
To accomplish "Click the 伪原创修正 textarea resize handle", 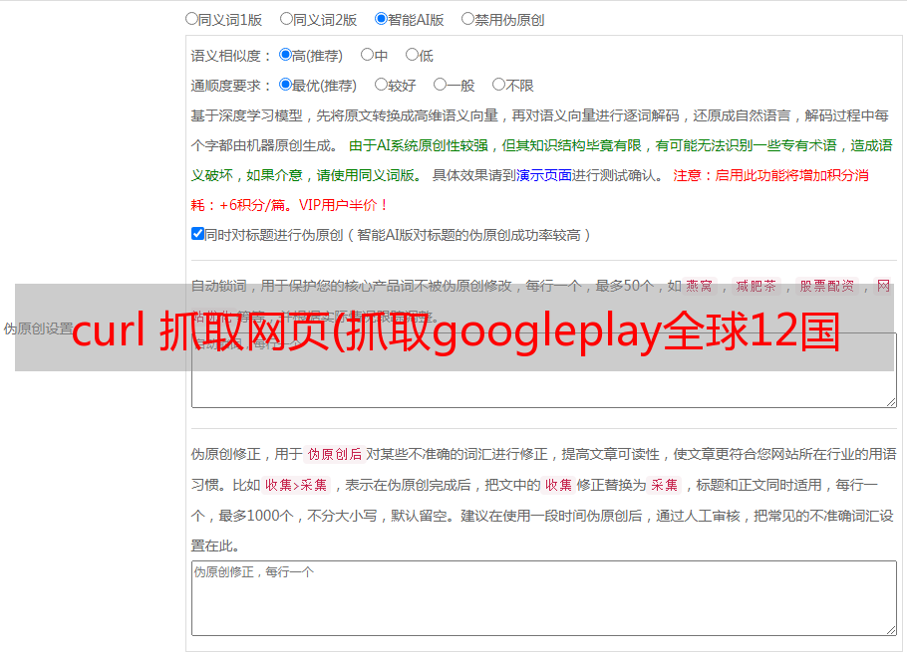I will click(x=890, y=629).
